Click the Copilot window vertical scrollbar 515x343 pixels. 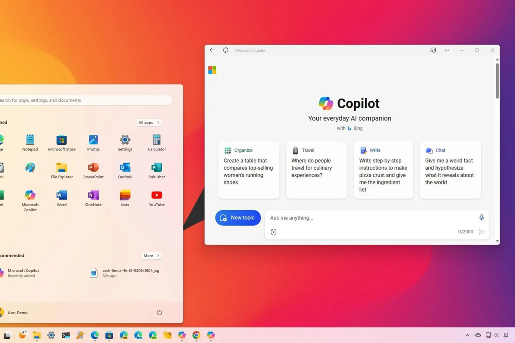coord(497,81)
